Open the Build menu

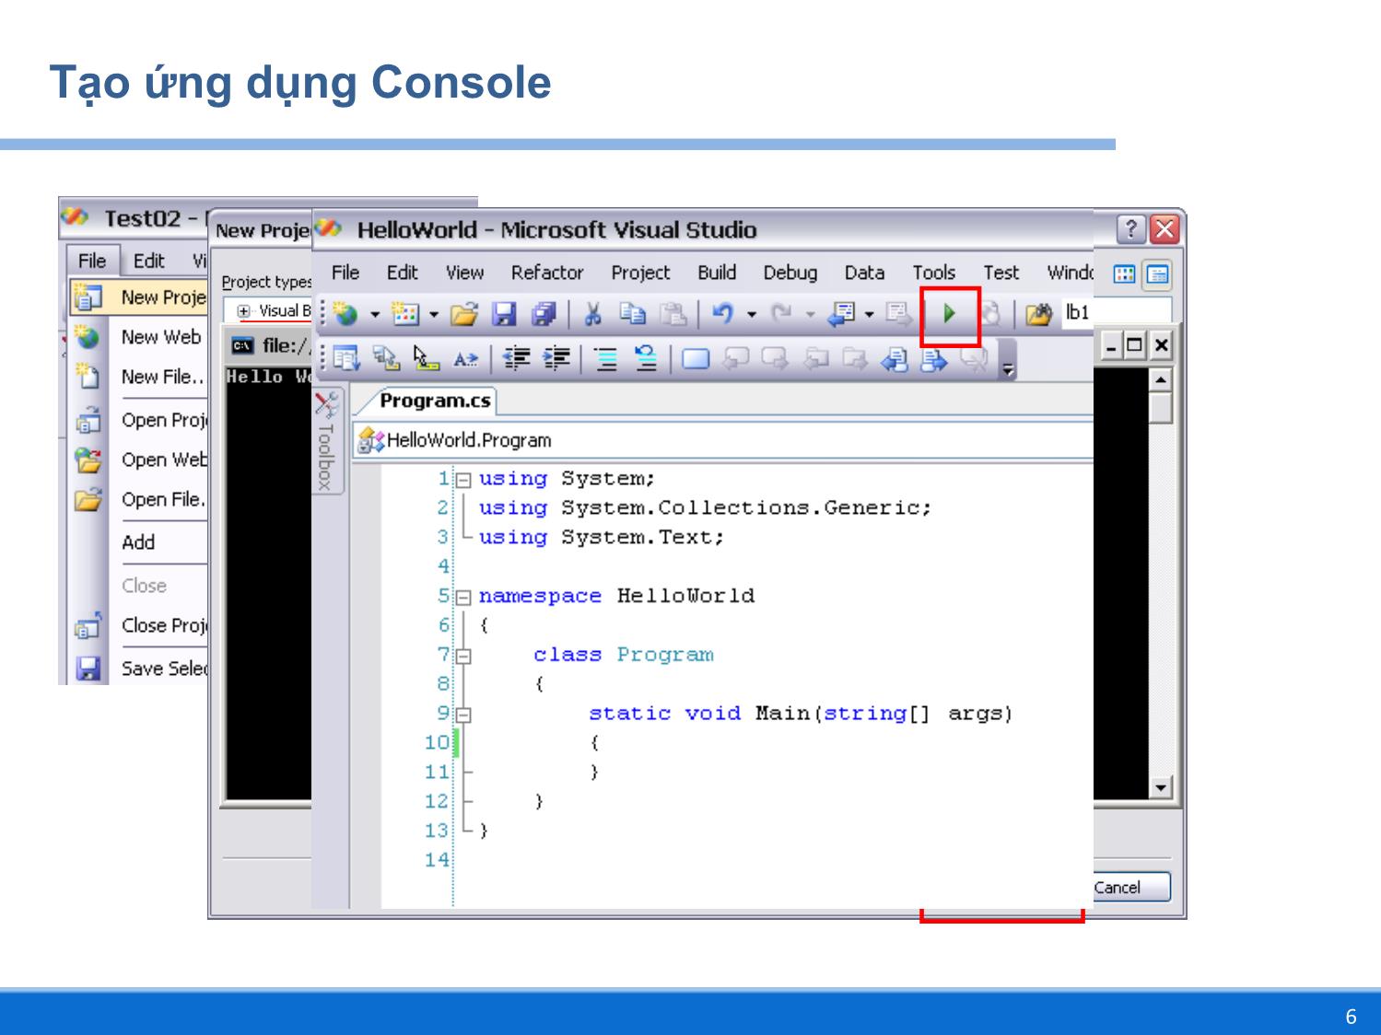point(717,273)
